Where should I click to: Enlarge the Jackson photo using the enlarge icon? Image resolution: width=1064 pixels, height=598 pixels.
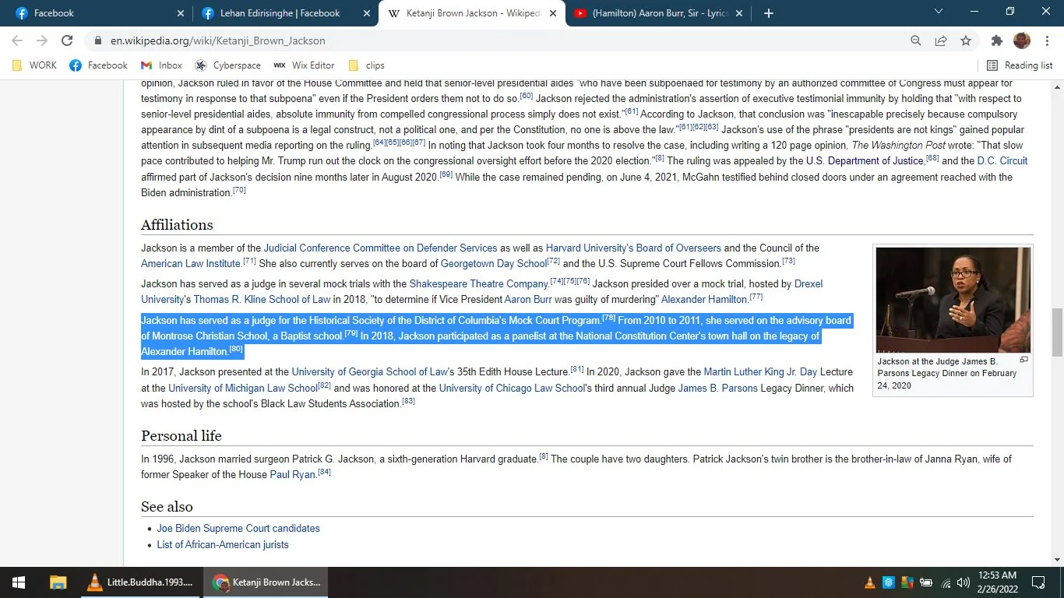click(x=1023, y=360)
